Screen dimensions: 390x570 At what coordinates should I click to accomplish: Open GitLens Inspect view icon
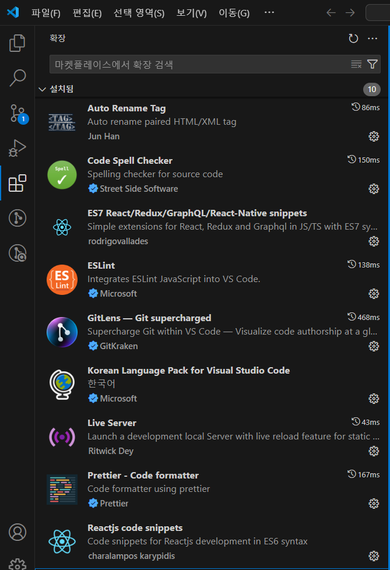point(17,253)
